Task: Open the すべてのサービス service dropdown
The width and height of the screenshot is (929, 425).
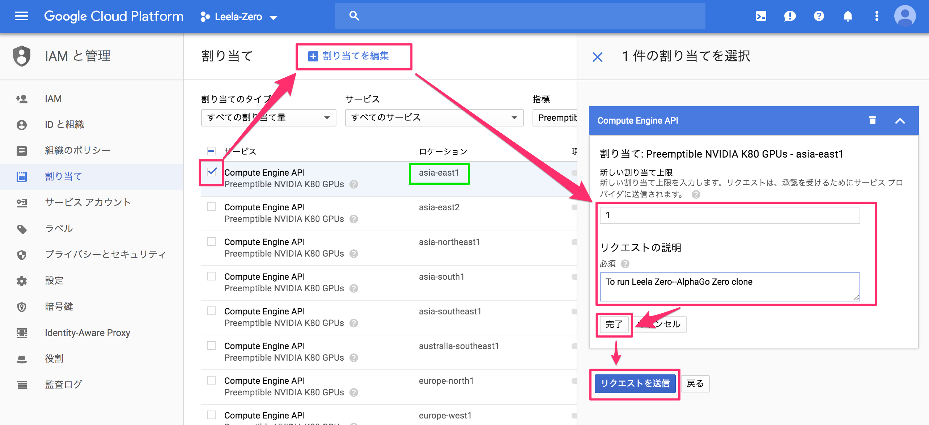Action: click(x=434, y=118)
